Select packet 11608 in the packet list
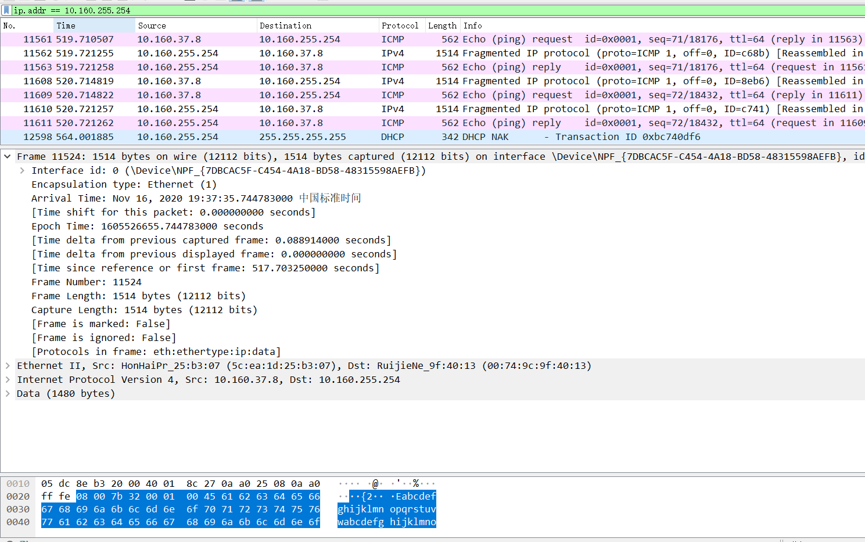Image resolution: width=865 pixels, height=542 pixels. coord(432,81)
